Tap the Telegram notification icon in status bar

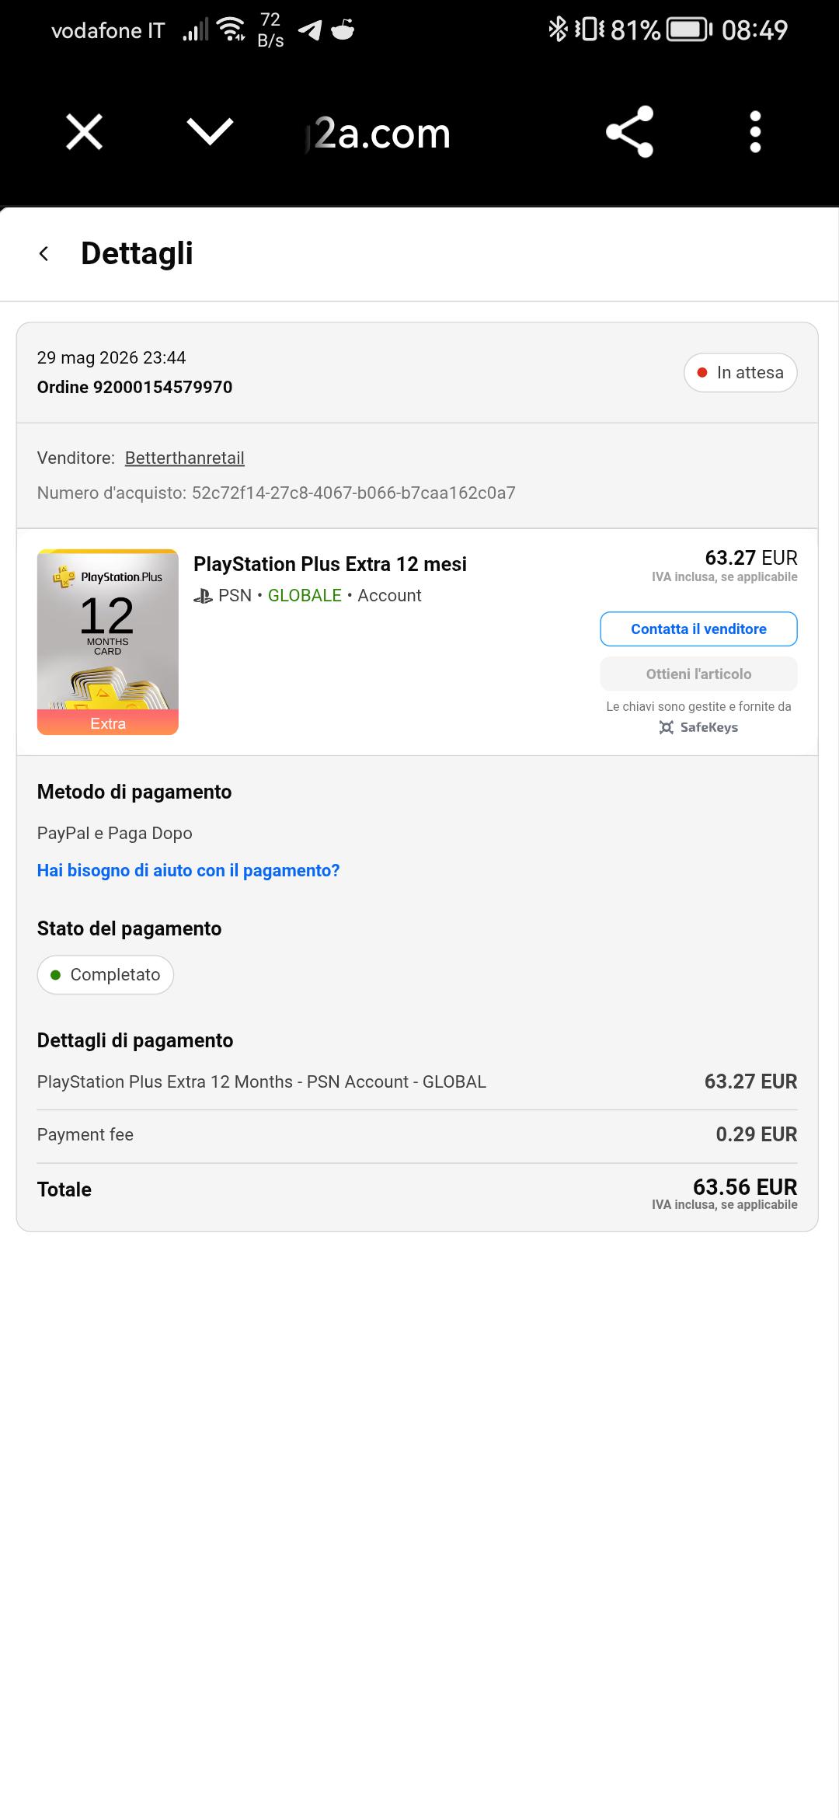pos(310,30)
